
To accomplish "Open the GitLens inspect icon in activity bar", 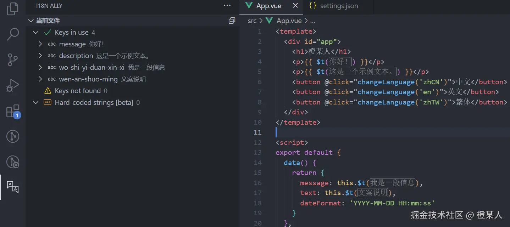I will 13,162.
